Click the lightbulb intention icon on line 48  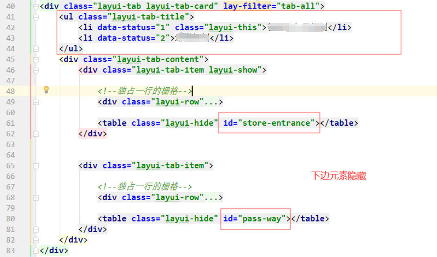tap(46, 89)
